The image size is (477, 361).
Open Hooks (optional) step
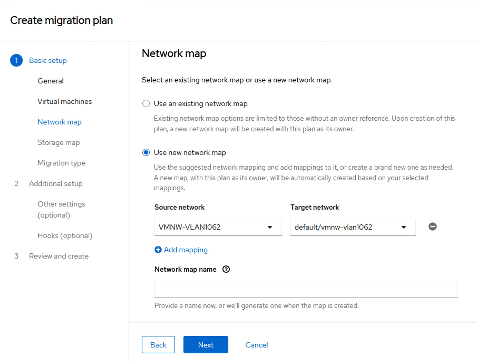[65, 235]
